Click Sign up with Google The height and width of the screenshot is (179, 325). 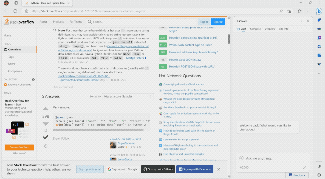pyautogui.click(x=122, y=169)
